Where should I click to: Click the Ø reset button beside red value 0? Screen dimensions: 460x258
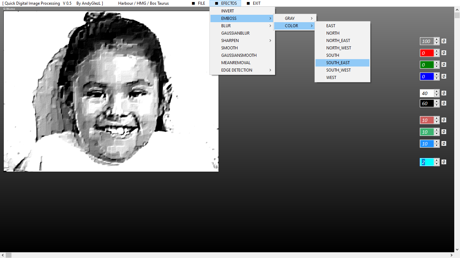(443, 53)
